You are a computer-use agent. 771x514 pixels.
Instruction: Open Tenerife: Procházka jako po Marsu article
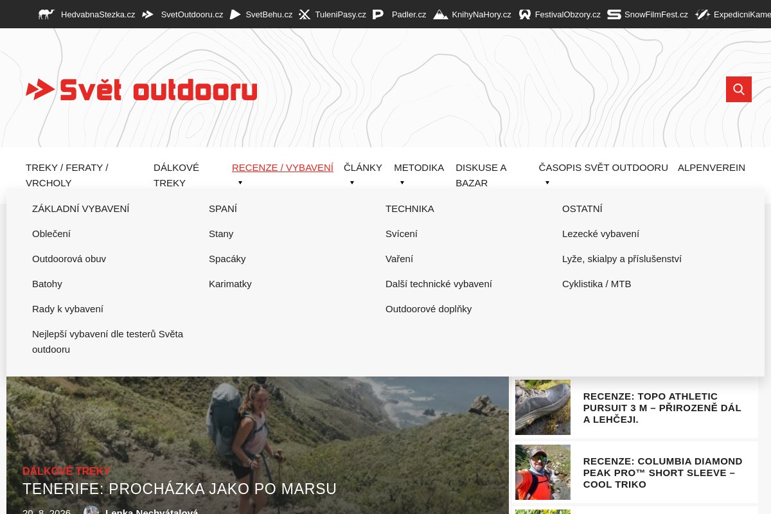point(180,489)
